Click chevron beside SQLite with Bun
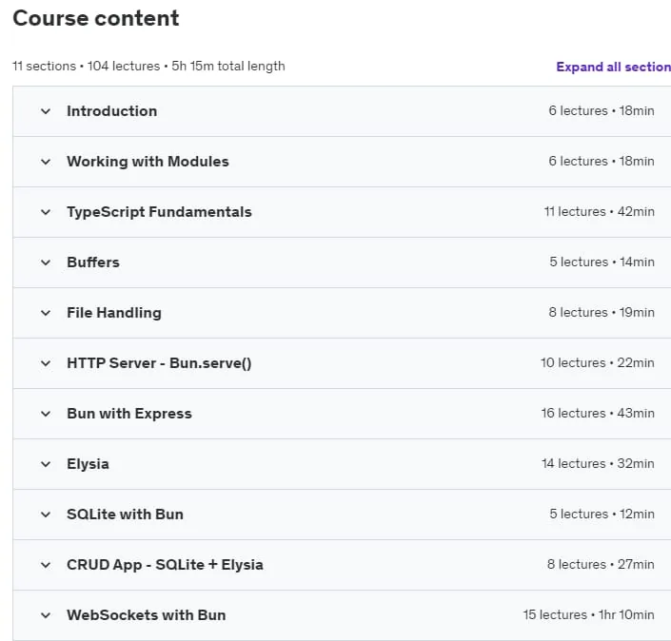 tap(46, 515)
